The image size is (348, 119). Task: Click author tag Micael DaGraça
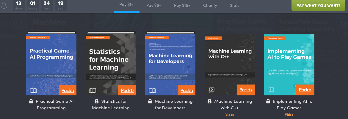pyautogui.click(x=38, y=38)
